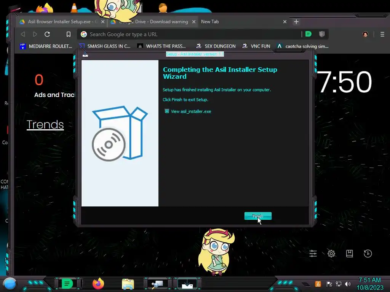Open new tab page history clock icon
Viewport: 390px width, 292px height.
(368, 254)
